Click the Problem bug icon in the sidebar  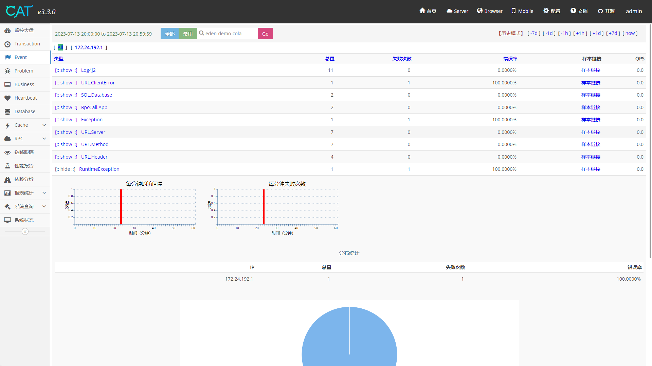coord(7,71)
